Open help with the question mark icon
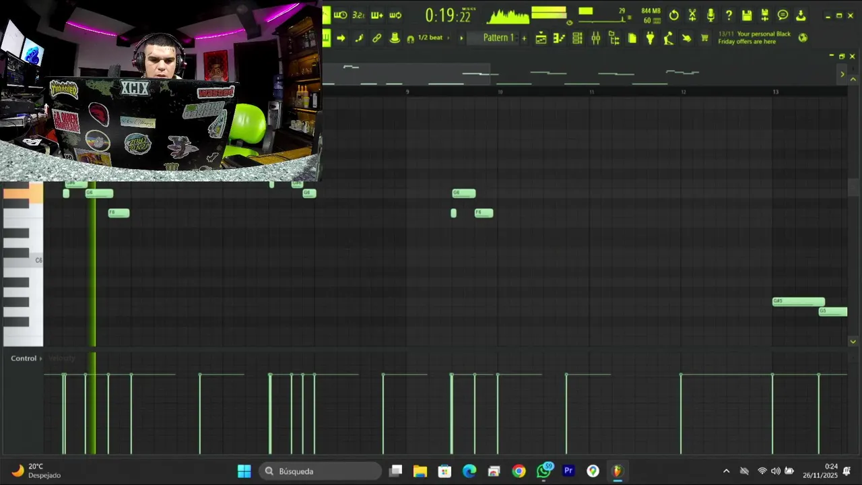862x485 pixels. (729, 15)
